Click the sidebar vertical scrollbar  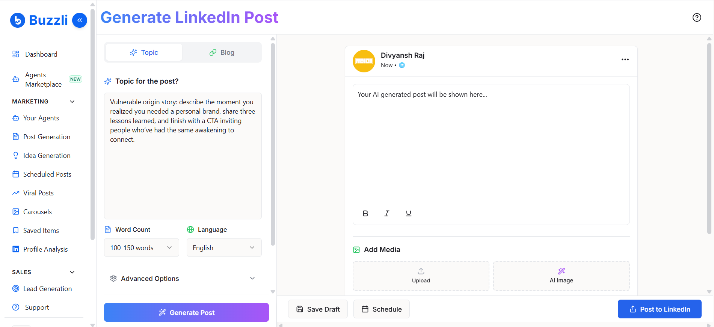click(x=92, y=124)
